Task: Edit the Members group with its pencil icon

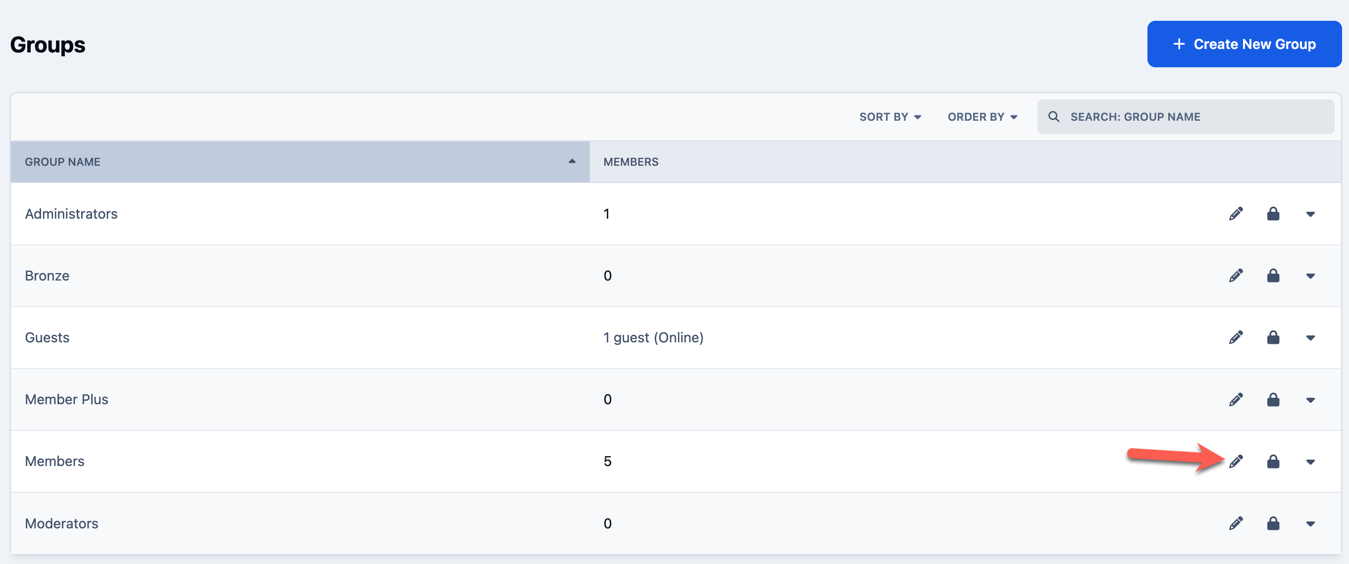Action: pyautogui.click(x=1236, y=462)
